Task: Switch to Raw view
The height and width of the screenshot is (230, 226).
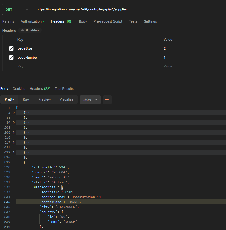Action: 26,99
